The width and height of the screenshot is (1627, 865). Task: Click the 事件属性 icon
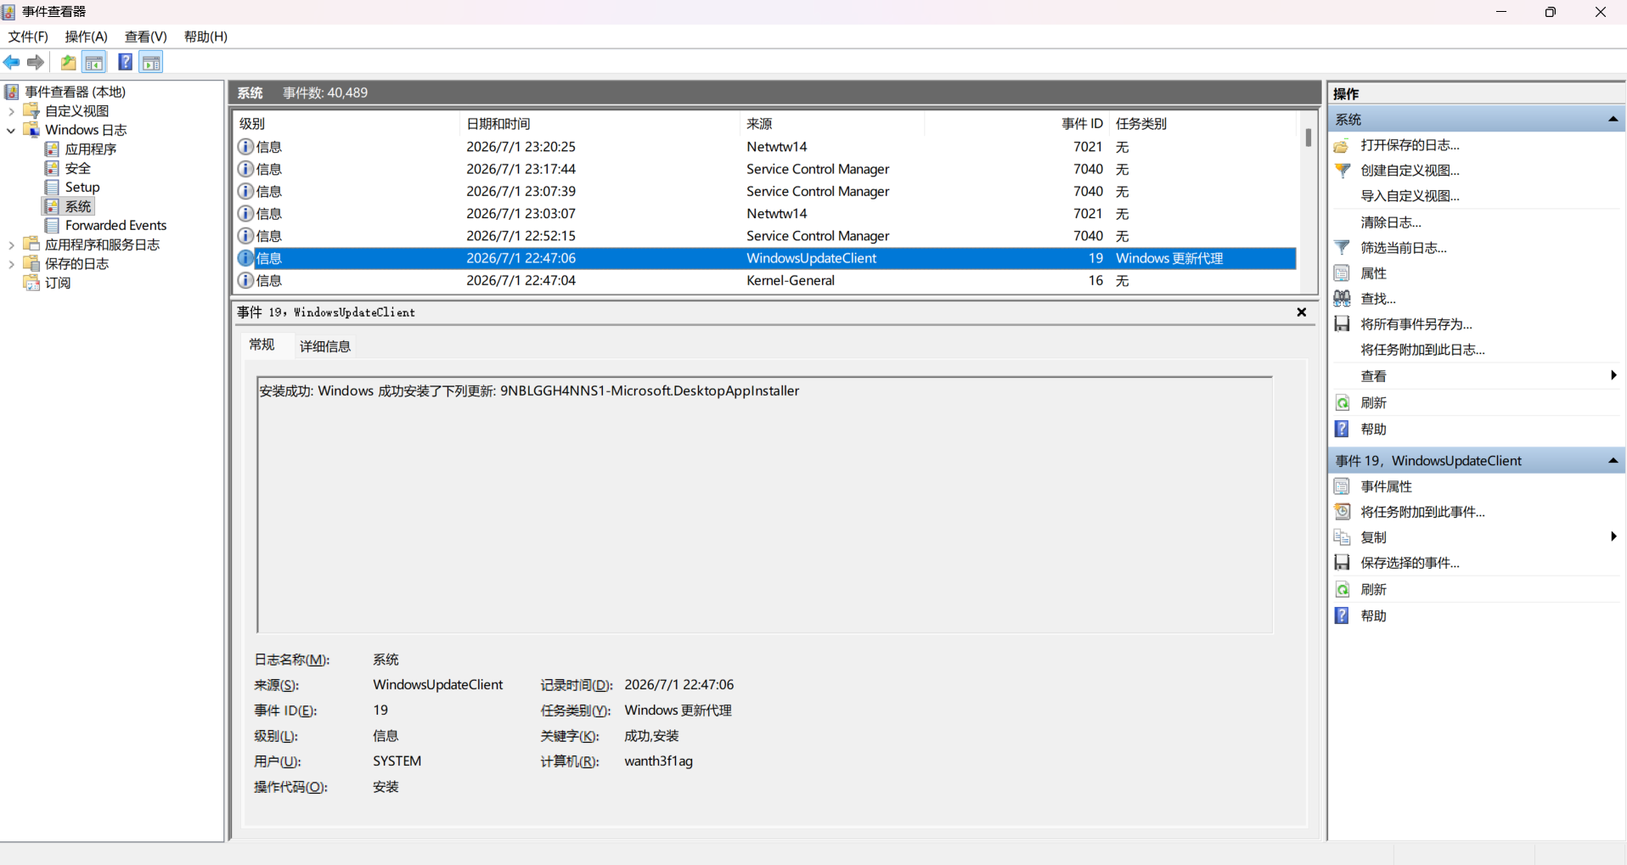click(1342, 486)
